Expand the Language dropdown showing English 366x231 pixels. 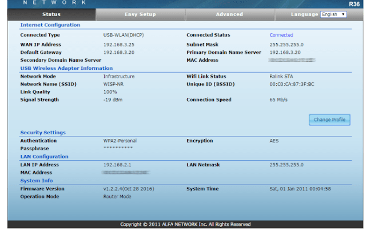(x=333, y=14)
